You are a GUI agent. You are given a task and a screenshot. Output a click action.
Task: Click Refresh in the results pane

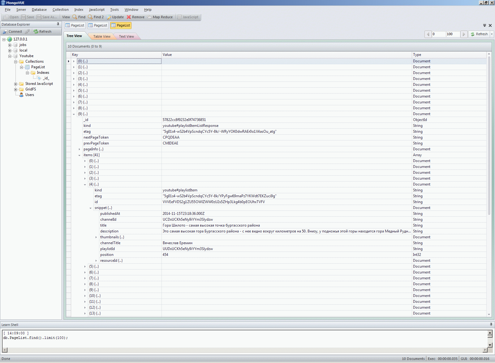479,34
